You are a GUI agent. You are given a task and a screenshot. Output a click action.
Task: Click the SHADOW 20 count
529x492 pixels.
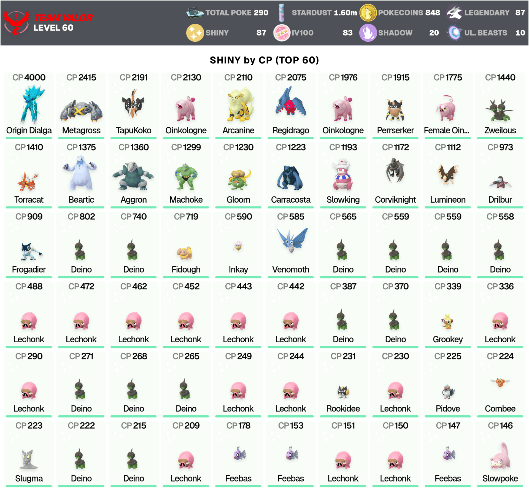click(x=434, y=33)
